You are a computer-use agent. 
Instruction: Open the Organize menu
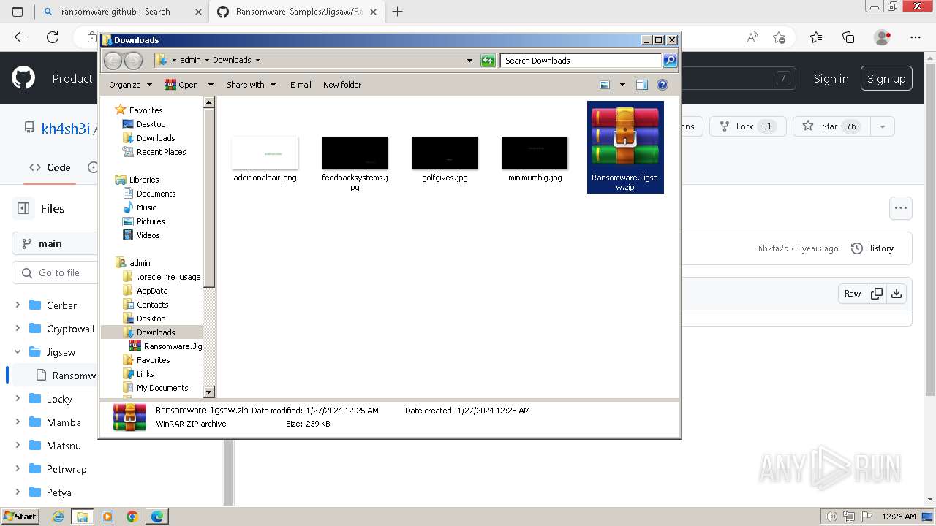click(x=130, y=85)
